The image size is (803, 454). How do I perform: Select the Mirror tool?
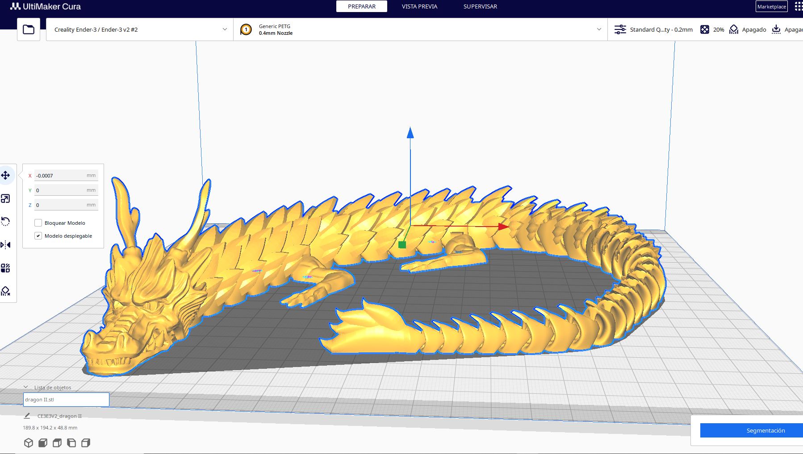pyautogui.click(x=6, y=245)
